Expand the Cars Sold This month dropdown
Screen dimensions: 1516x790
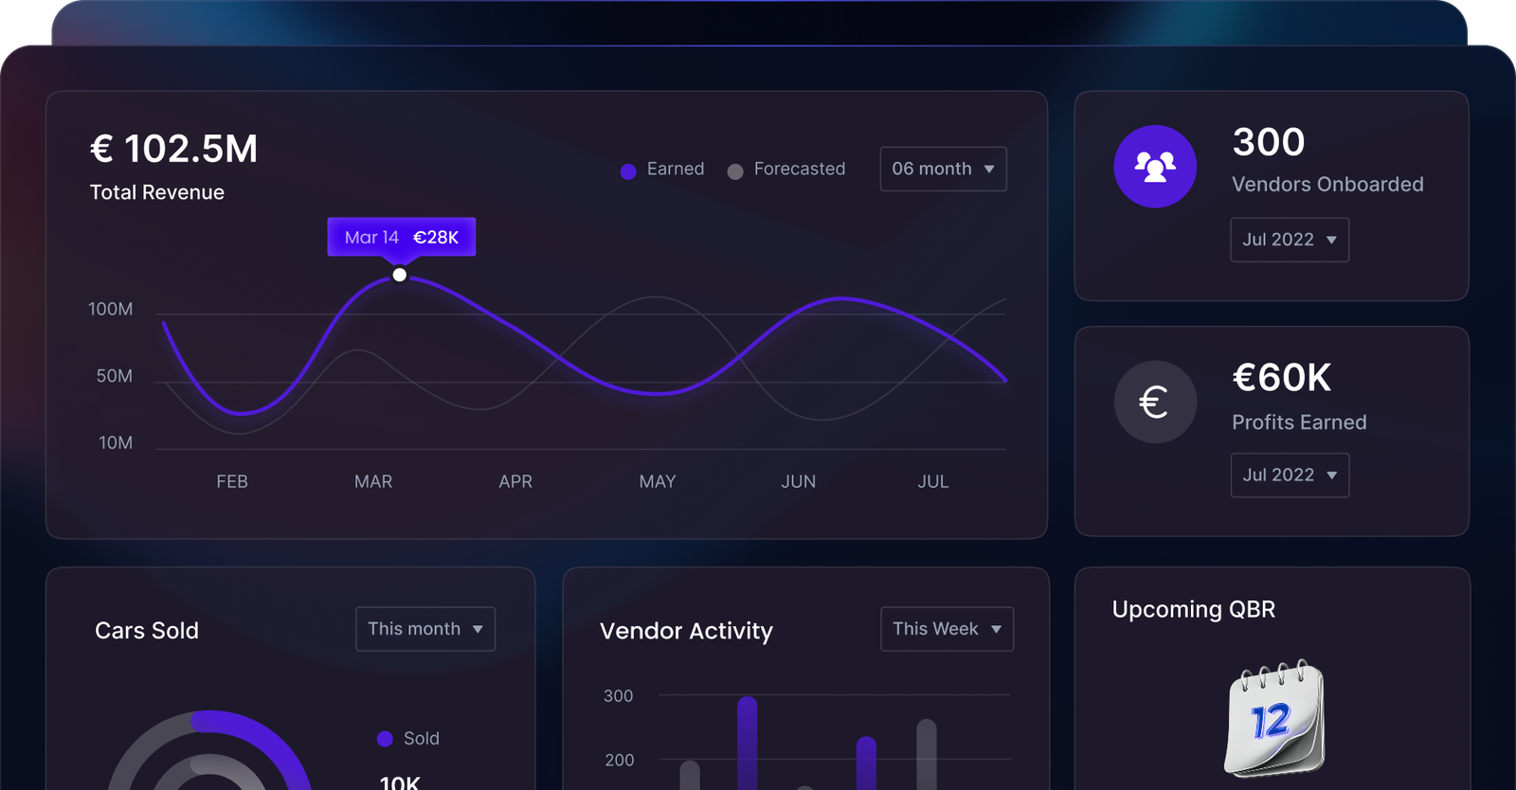pyautogui.click(x=425, y=629)
